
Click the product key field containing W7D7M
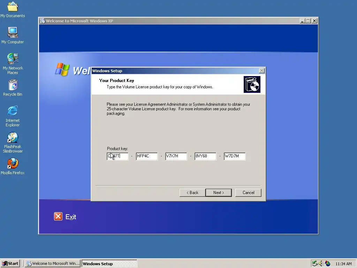235,156
